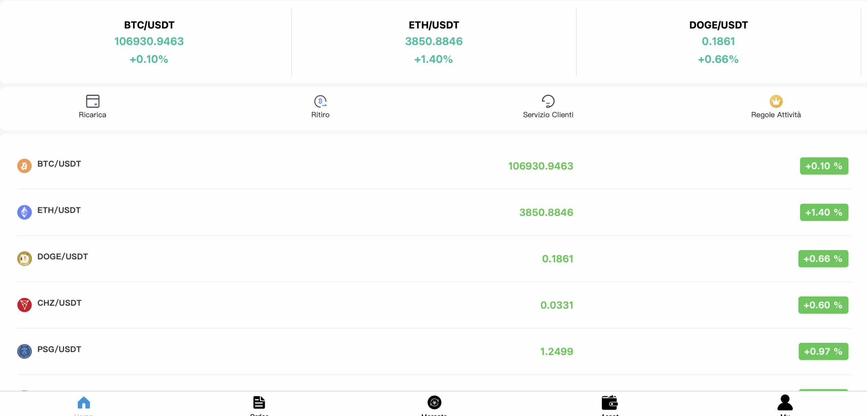Image resolution: width=867 pixels, height=416 pixels.
Task: Select the ETH/USDT top ticker card
Action: pyautogui.click(x=433, y=42)
